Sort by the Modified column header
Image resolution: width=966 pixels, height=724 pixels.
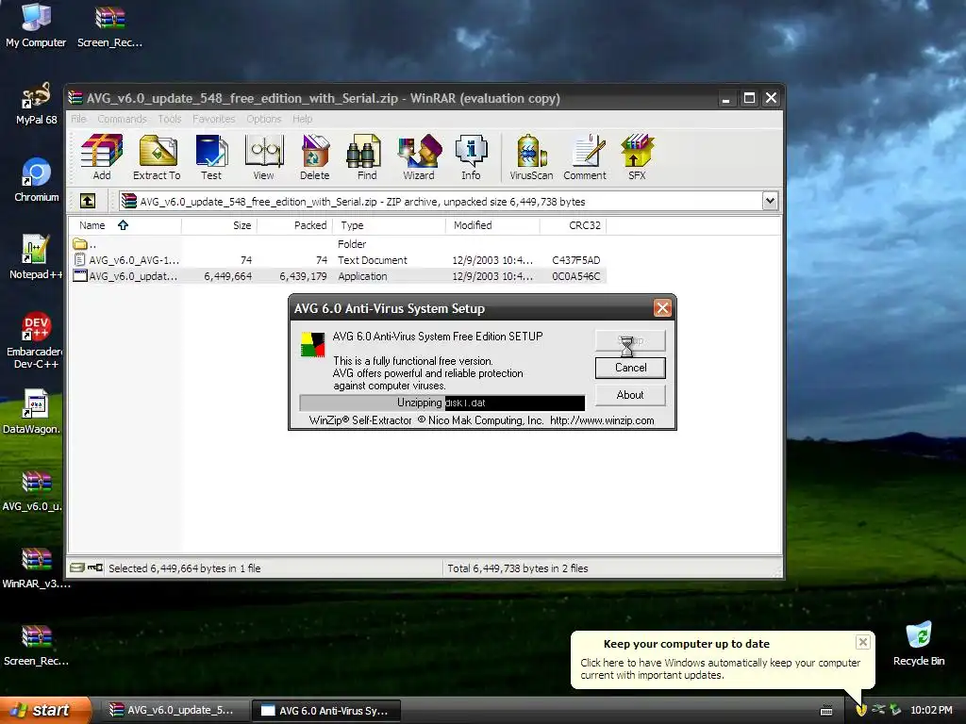coord(492,225)
